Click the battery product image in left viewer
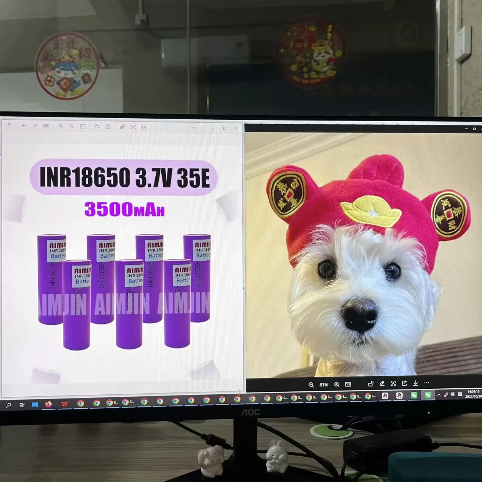This screenshot has width=482, height=482. click(x=123, y=264)
